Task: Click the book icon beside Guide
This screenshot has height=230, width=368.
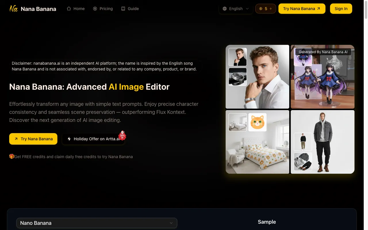Action: point(123,9)
